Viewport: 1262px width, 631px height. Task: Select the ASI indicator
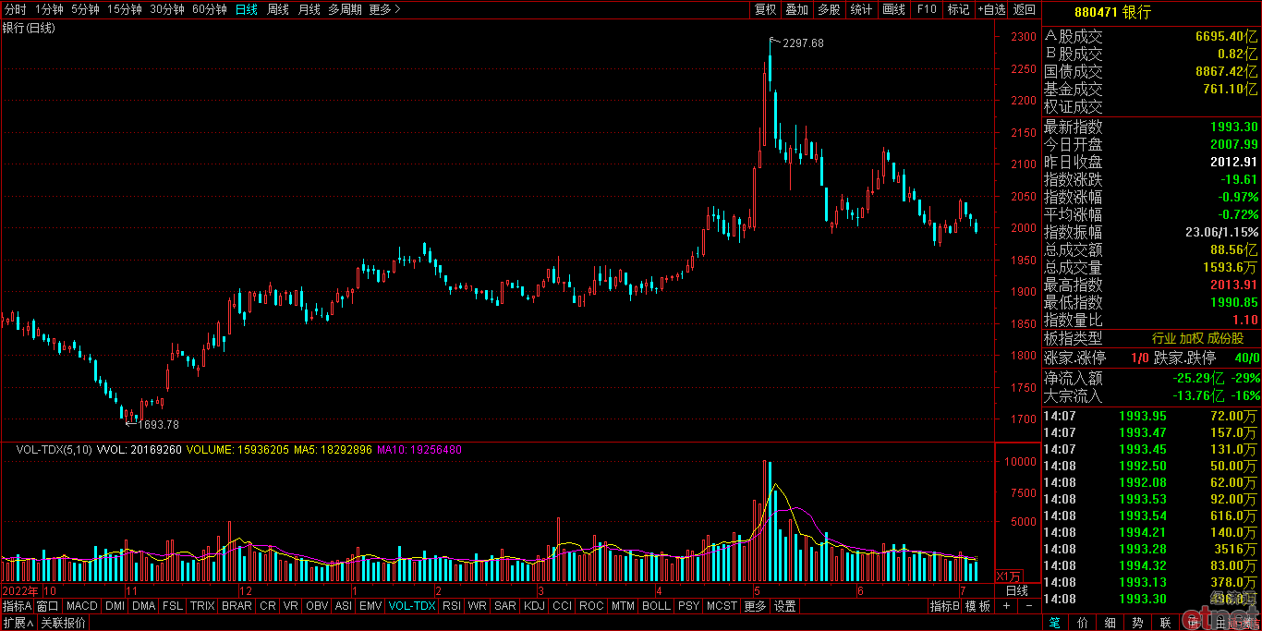click(344, 606)
